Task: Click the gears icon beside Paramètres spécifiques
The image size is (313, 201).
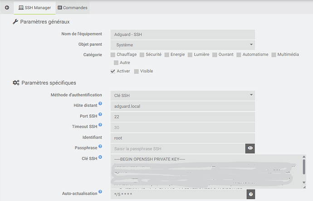Action: [16, 83]
